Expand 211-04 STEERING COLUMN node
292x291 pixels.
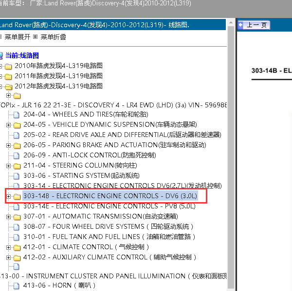(8, 166)
